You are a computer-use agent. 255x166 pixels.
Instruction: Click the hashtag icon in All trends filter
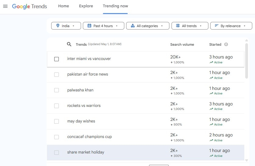pos(178,26)
